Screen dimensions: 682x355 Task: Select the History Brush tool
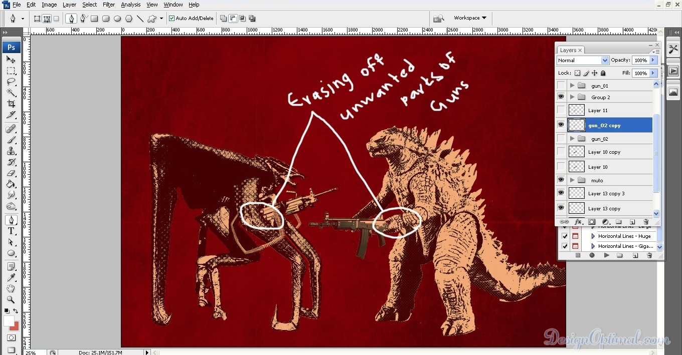click(x=11, y=162)
